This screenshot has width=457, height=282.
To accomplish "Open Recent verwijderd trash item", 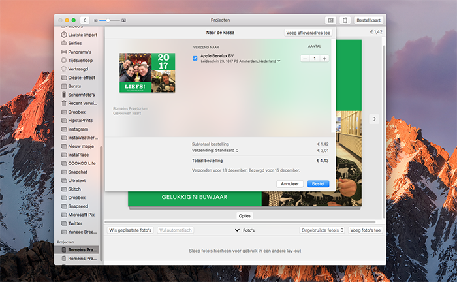I will (79, 103).
